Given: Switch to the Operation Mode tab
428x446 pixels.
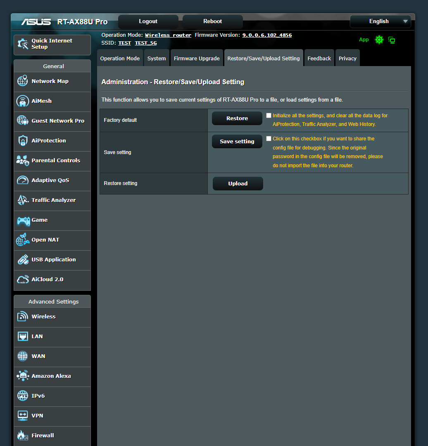Looking at the screenshot, I should click(120, 58).
